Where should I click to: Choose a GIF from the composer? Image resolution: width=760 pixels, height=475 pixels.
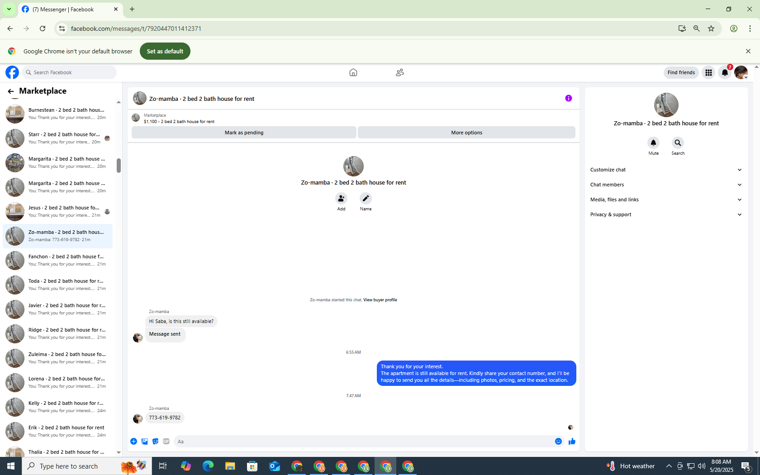166,442
